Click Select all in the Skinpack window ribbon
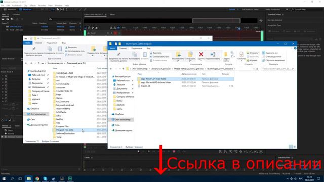The height and width of the screenshot is (182, 324). (x=270, y=53)
